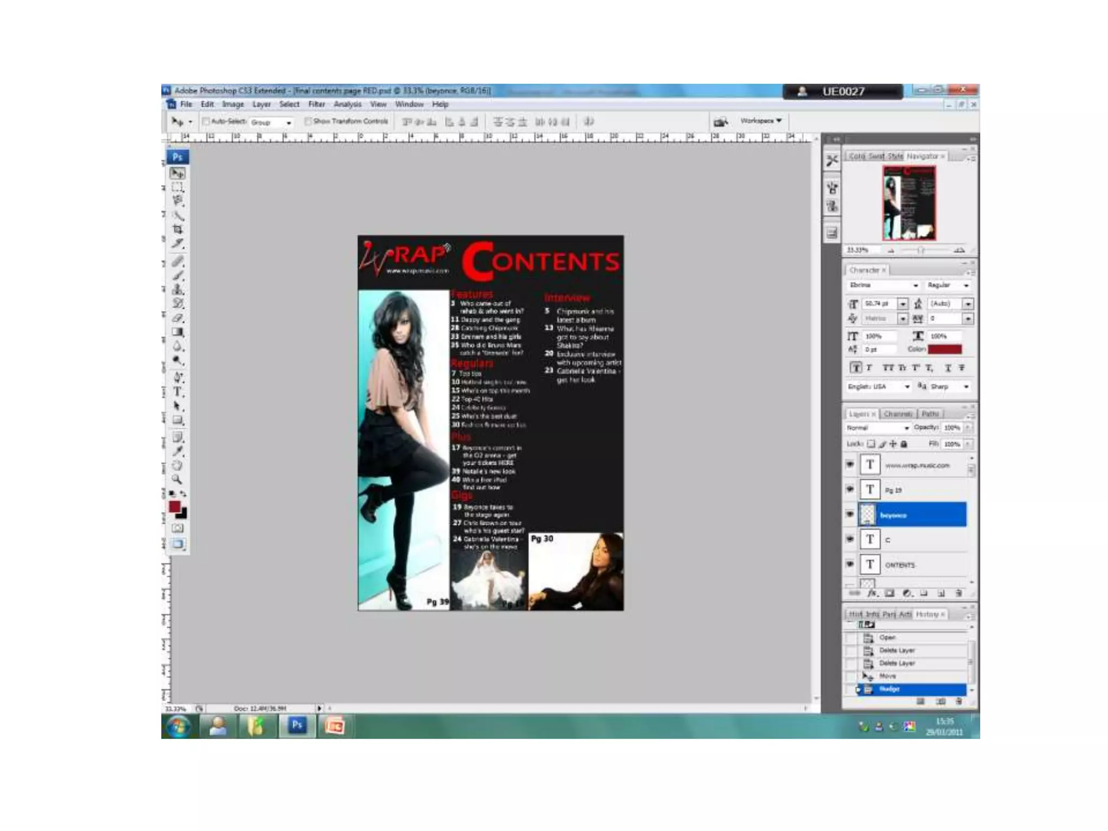The image size is (1108, 831).
Task: Open the Workspace dropdown
Action: (761, 121)
